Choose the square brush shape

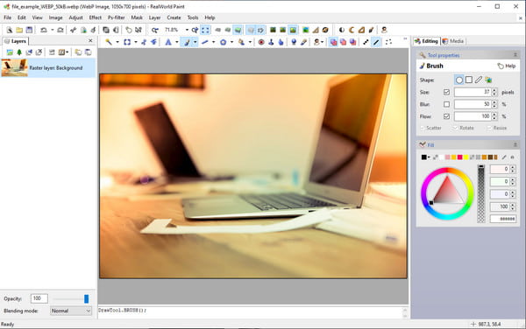[469, 80]
